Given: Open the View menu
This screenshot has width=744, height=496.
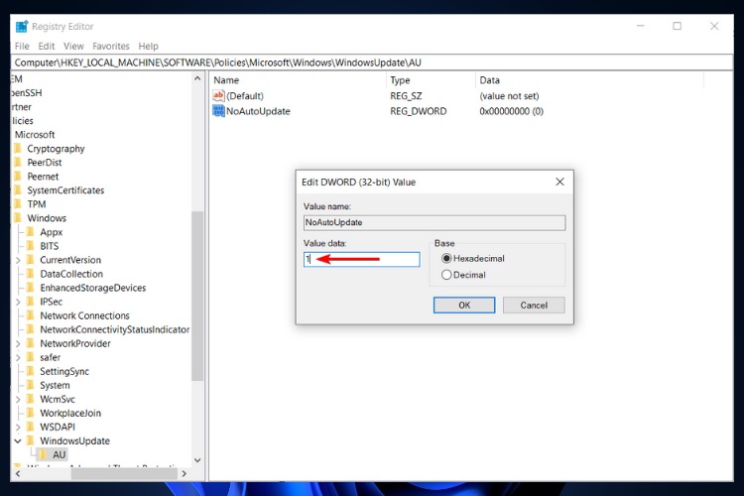Looking at the screenshot, I should [x=73, y=46].
